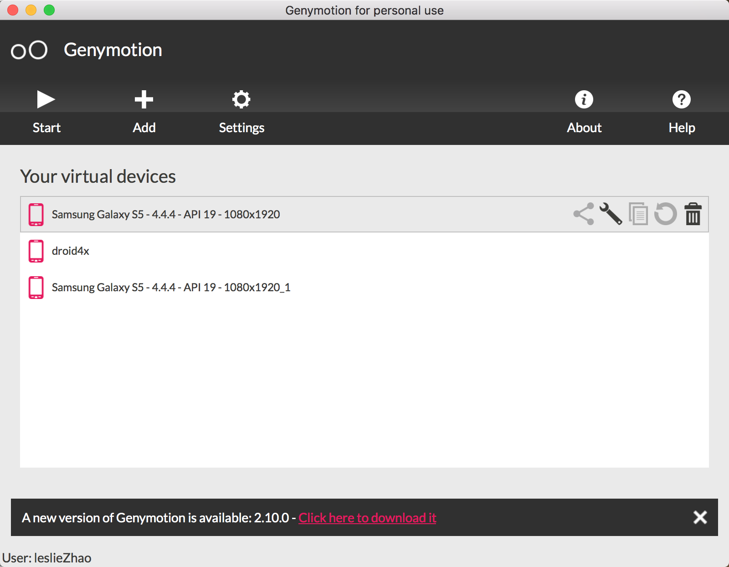This screenshot has width=729, height=567.
Task: Factory reset the Samsung Galaxy S5 device
Action: pos(666,214)
